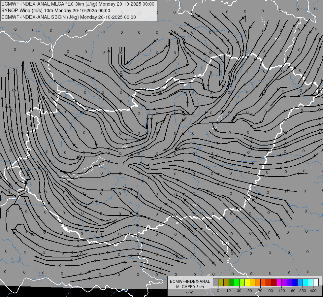The width and height of the screenshot is (323, 297).
Task: Click the legend value label '30'
Action: (x=239, y=291)
